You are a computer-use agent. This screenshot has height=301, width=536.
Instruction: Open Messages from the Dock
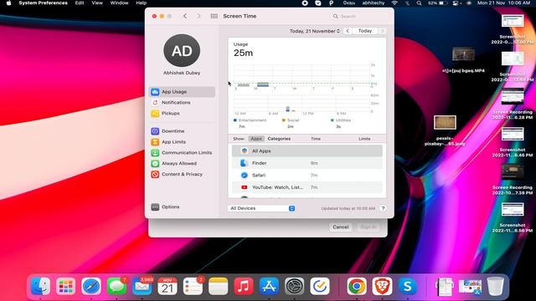coord(116,286)
